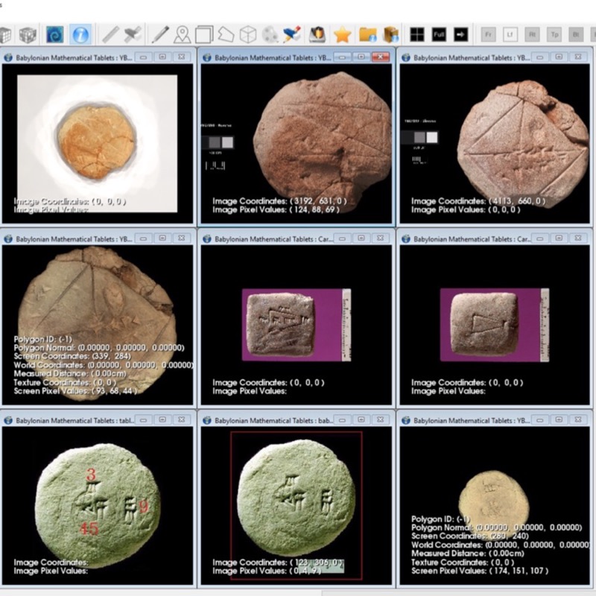Choose the rectangle selection tool
The height and width of the screenshot is (596, 596).
coord(203,34)
